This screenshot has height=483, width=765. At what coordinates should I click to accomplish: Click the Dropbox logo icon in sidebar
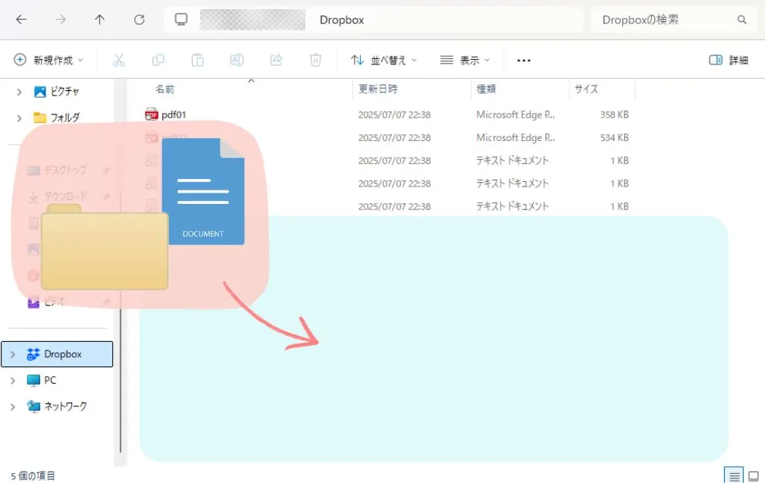coord(33,354)
